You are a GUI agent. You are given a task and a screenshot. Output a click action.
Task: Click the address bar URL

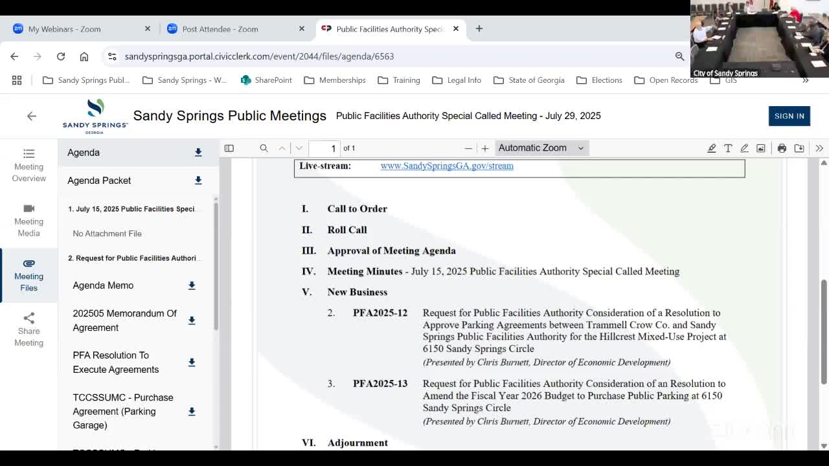pyautogui.click(x=259, y=56)
